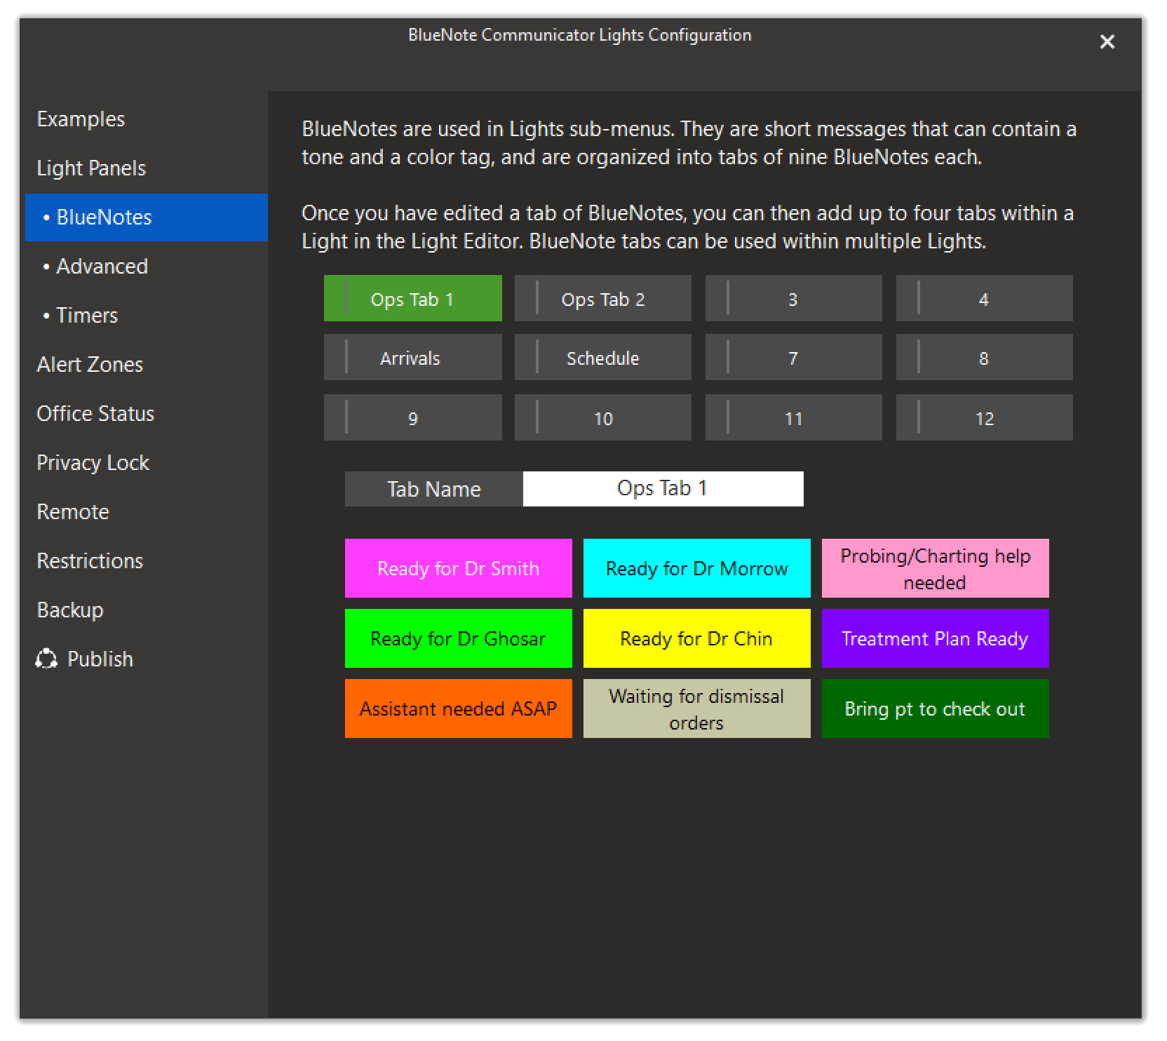Edit the orange Assistant needed ASAP note
The height and width of the screenshot is (1041, 1167).
tap(459, 708)
